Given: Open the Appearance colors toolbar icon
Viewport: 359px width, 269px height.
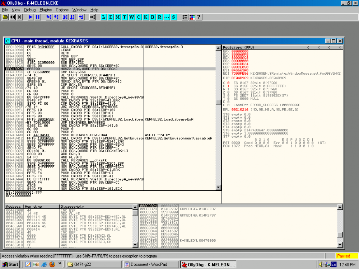Looking at the screenshot, I should click(x=192, y=17).
